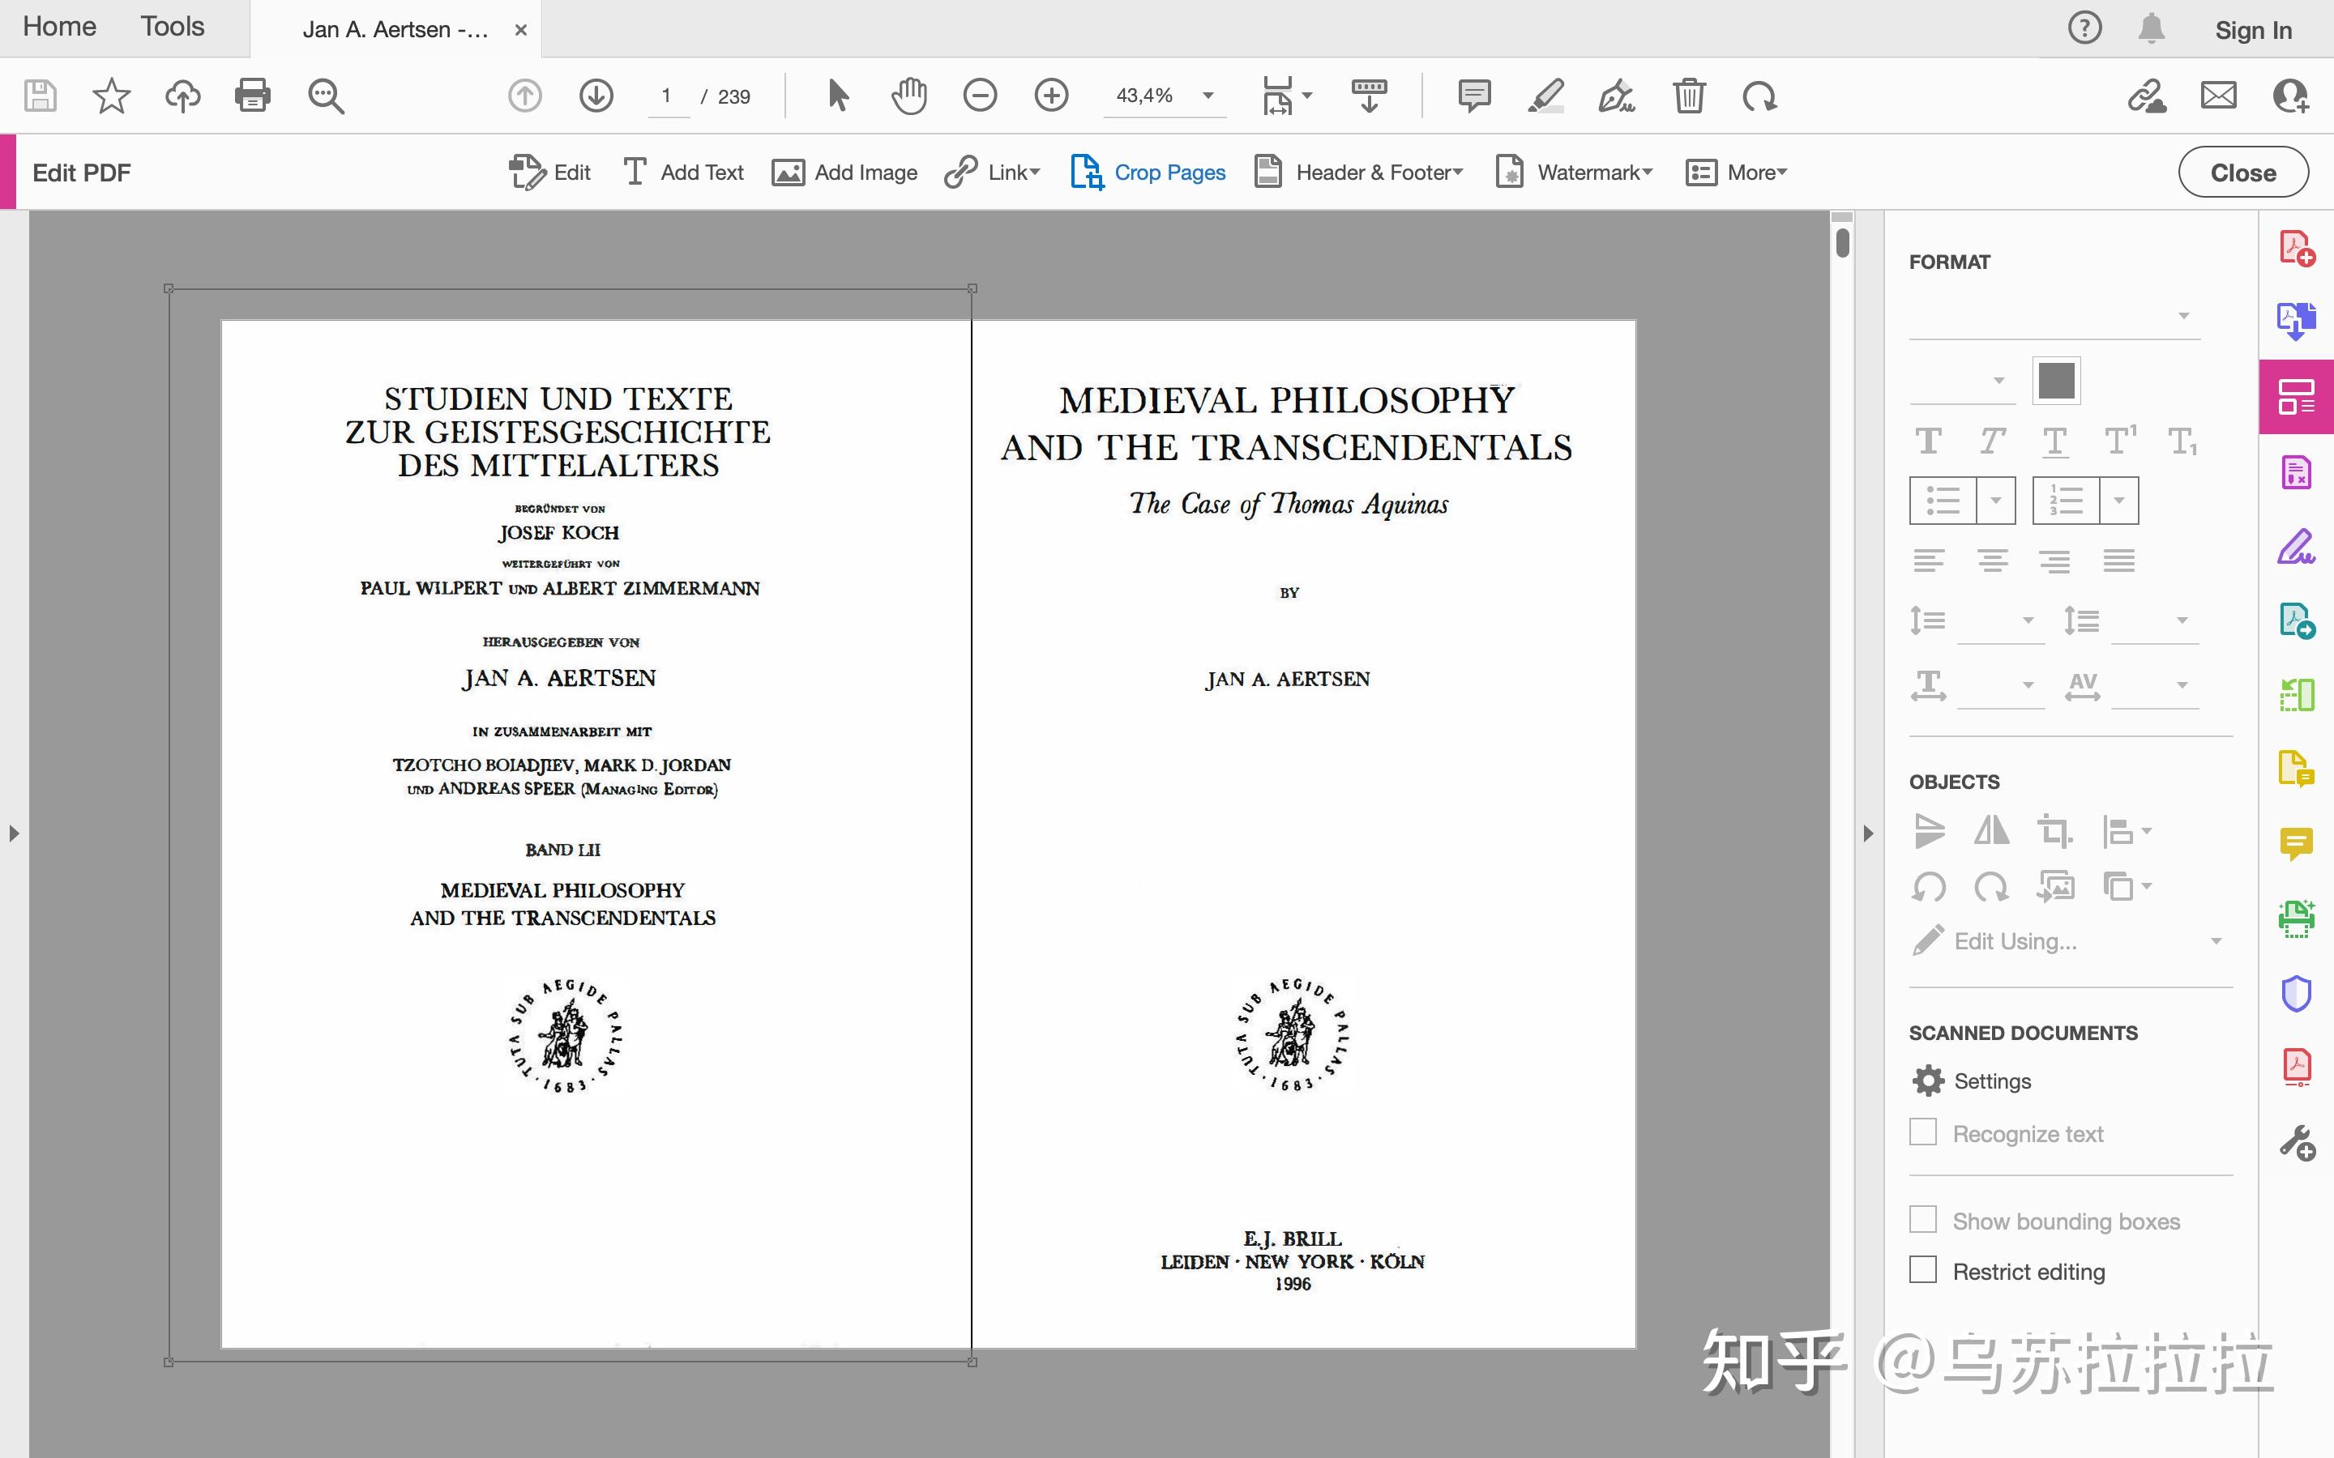Select the Crop Pages tool
Screen dimensions: 2334x1458
pyautogui.click(x=1148, y=172)
